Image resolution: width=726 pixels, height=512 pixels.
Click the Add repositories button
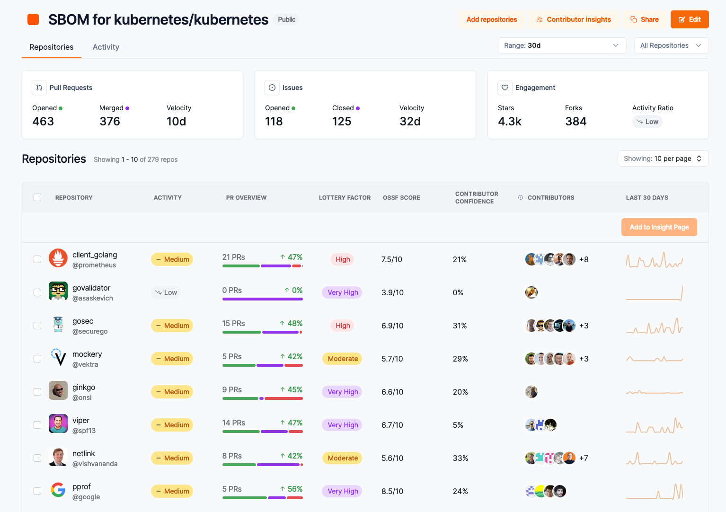point(492,19)
